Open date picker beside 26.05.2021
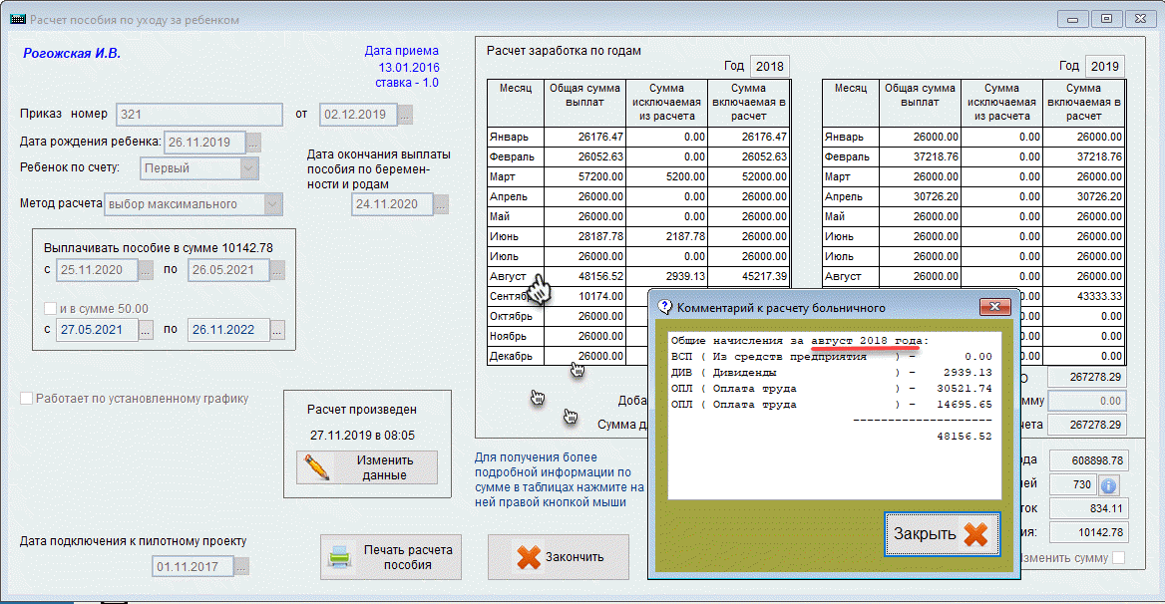 tap(277, 270)
